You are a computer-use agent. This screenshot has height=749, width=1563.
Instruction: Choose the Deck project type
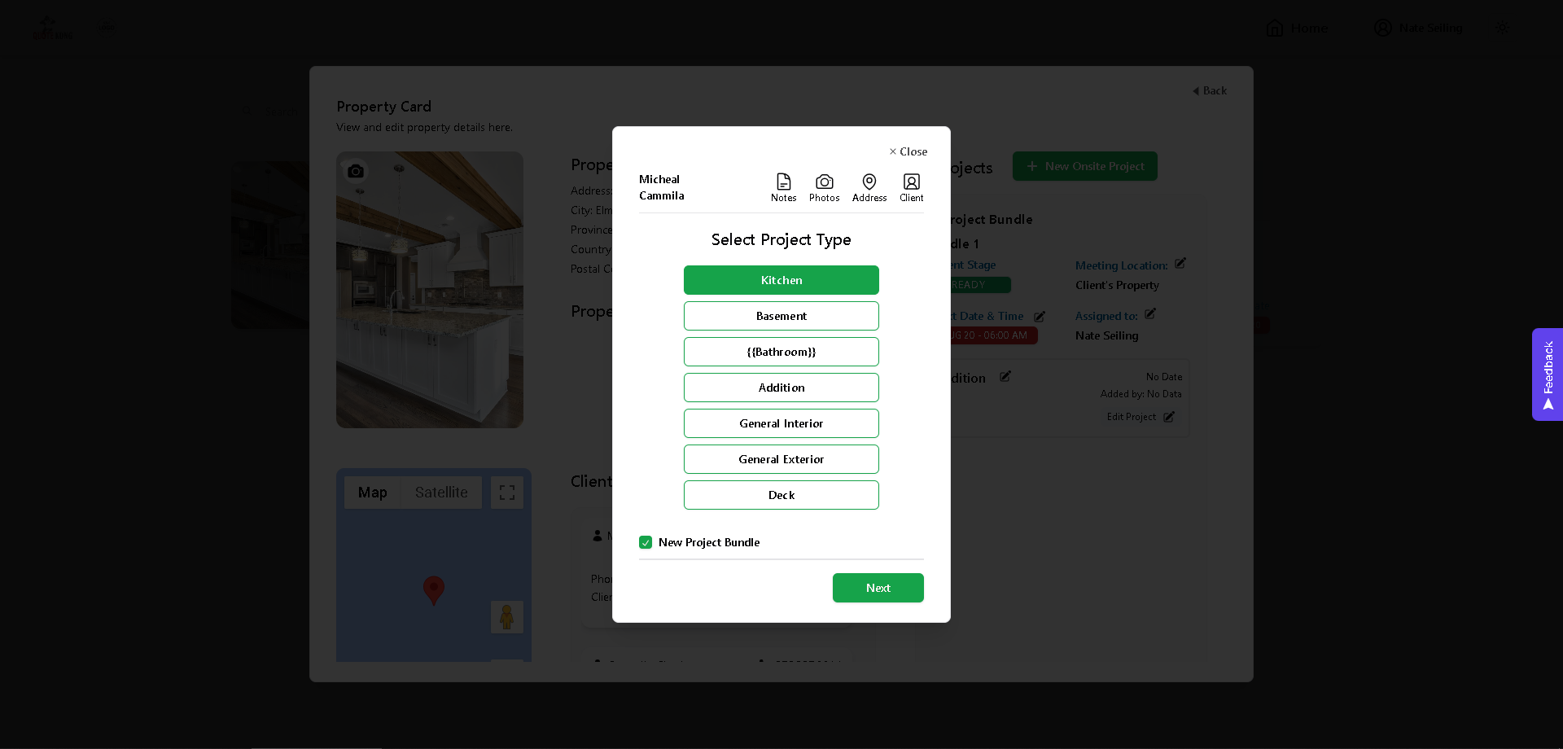pos(781,495)
